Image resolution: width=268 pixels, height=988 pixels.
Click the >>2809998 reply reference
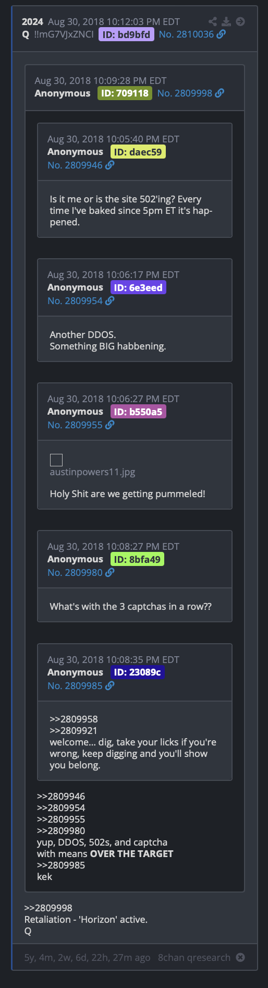tap(48, 908)
